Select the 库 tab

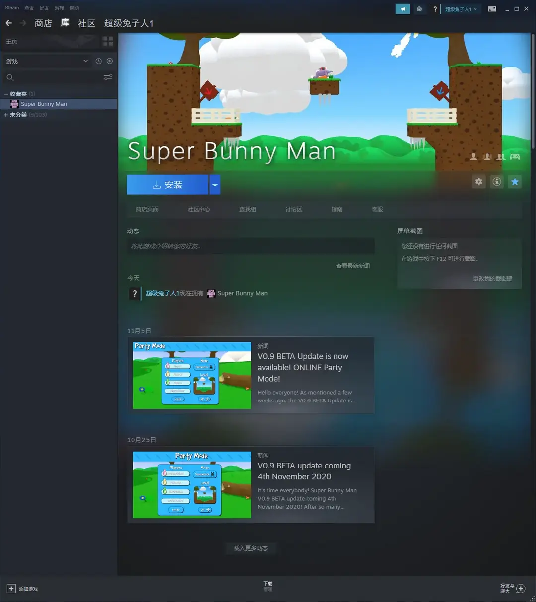pos(65,23)
